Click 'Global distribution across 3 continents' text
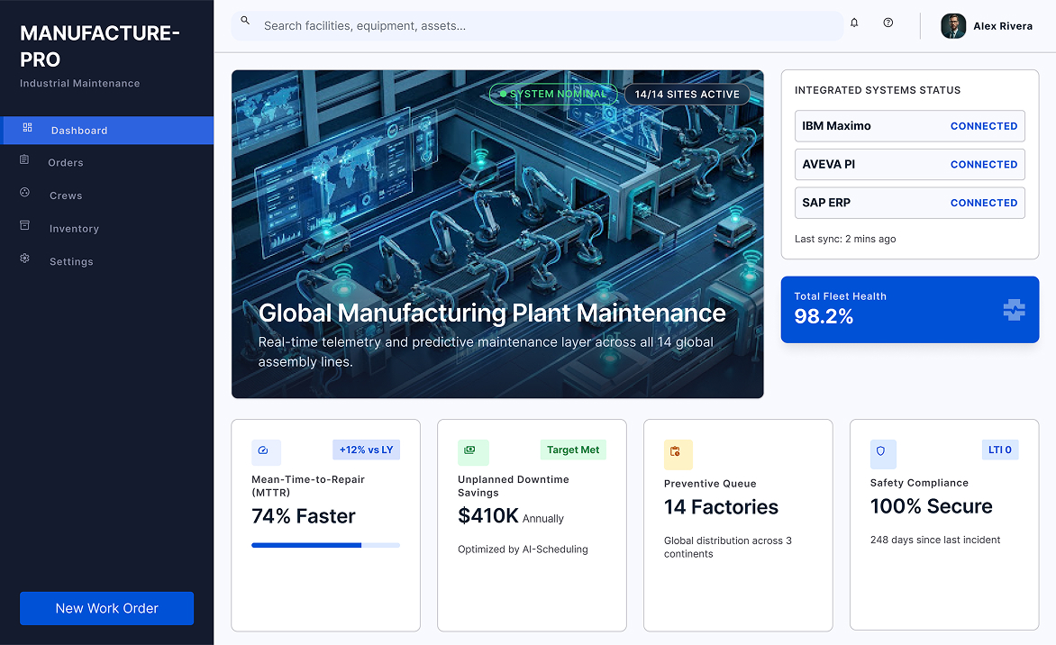Viewport: 1056px width, 645px height. tap(728, 548)
